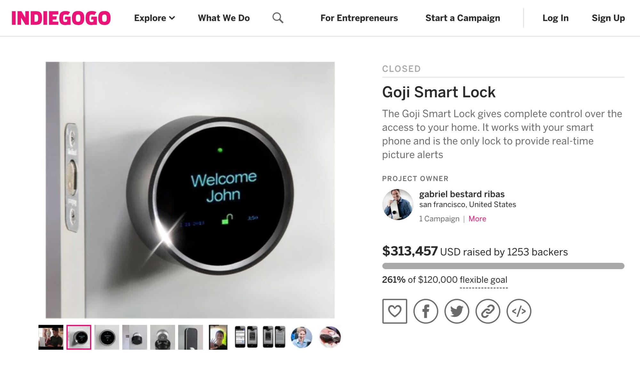This screenshot has width=640, height=367.
Task: Share campaign on Facebook
Action: tap(426, 311)
